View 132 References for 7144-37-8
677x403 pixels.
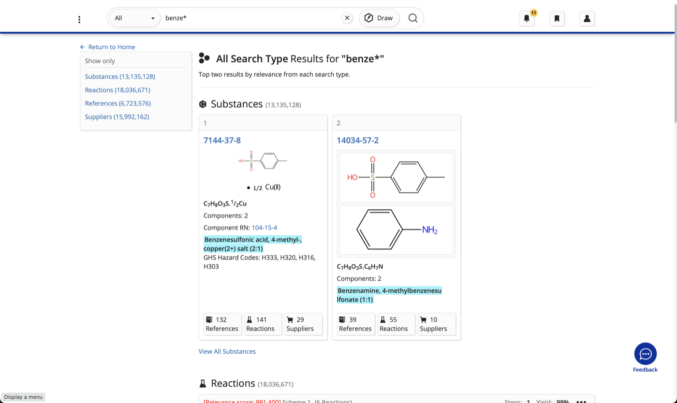click(x=222, y=324)
